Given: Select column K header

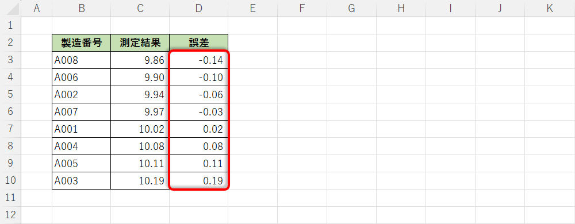Looking at the screenshot, I should pyautogui.click(x=550, y=9).
